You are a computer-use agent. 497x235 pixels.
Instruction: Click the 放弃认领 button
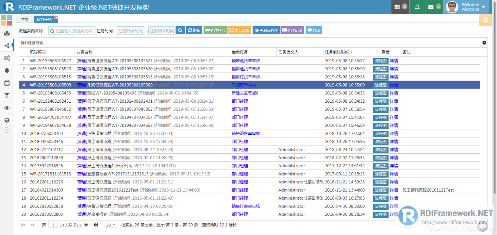[239, 30]
